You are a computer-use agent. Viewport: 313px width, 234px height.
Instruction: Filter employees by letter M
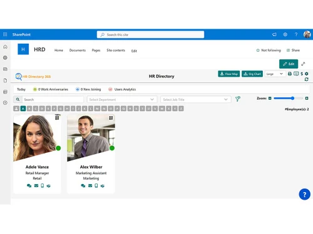coord(97,109)
